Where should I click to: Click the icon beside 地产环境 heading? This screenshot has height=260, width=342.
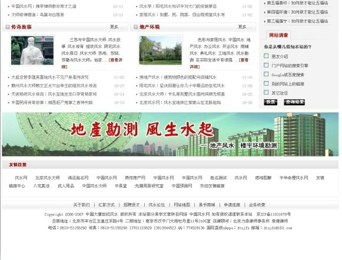pos(135,27)
